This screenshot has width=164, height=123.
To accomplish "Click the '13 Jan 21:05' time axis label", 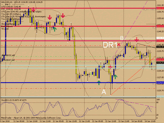I will [x=124, y=121].
